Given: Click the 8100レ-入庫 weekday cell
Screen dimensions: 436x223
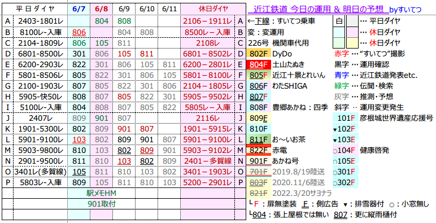Looking at the screenshot, I should [40, 32].
